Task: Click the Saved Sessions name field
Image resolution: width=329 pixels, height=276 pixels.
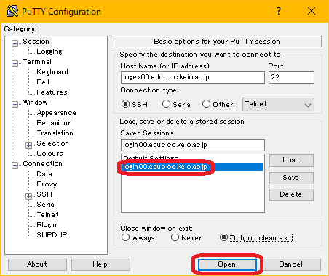Action: click(x=193, y=145)
